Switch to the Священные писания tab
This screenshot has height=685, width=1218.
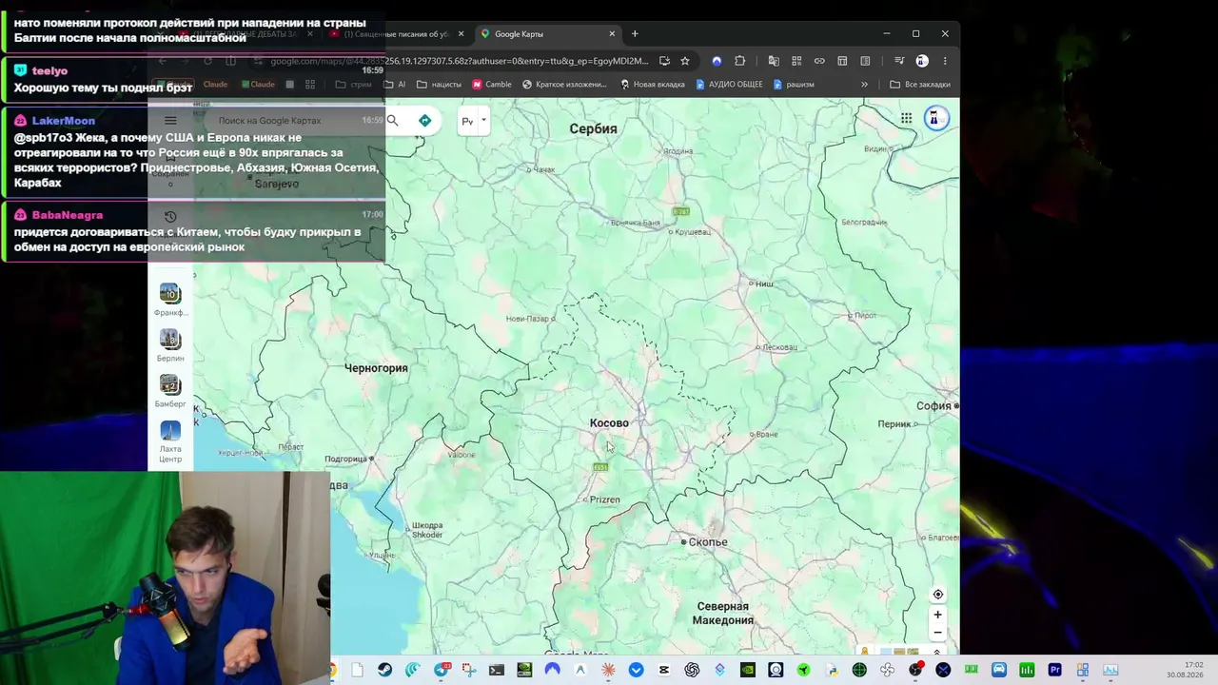point(395,34)
